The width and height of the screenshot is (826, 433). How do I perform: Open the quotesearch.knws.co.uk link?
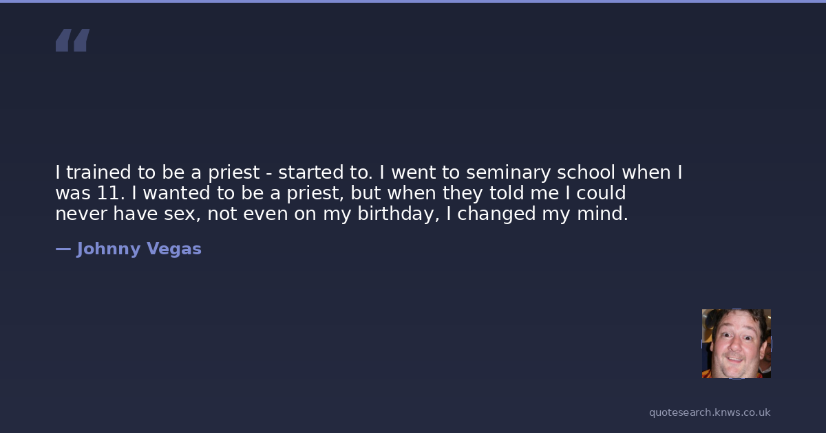(x=710, y=412)
